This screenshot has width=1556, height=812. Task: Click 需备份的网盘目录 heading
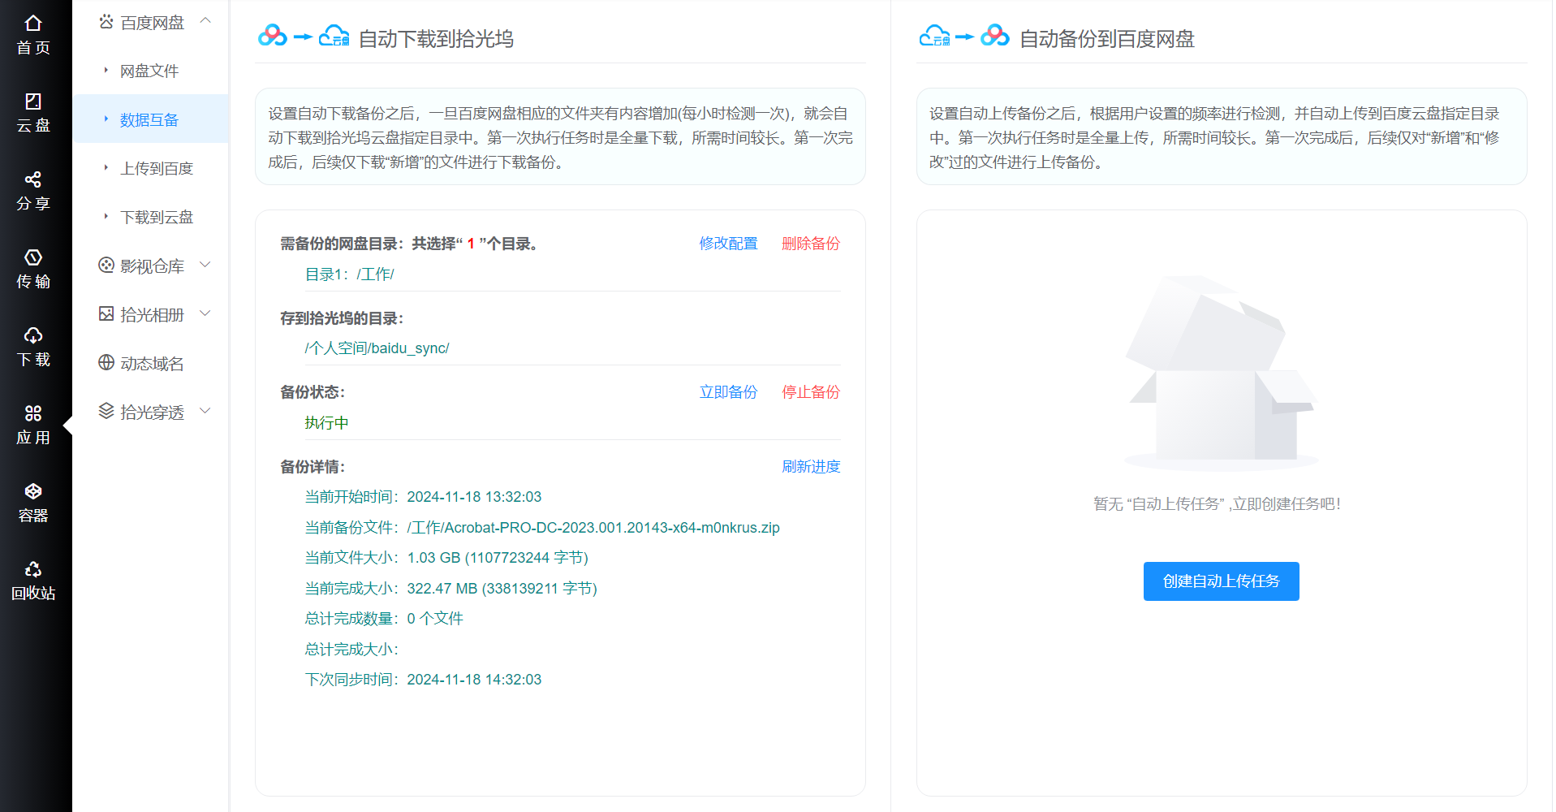(x=409, y=244)
